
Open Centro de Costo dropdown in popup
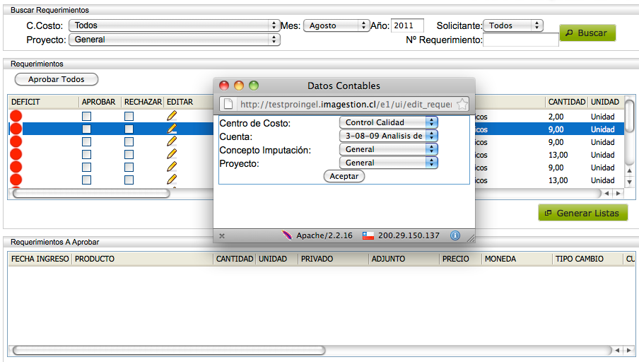pyautogui.click(x=388, y=122)
